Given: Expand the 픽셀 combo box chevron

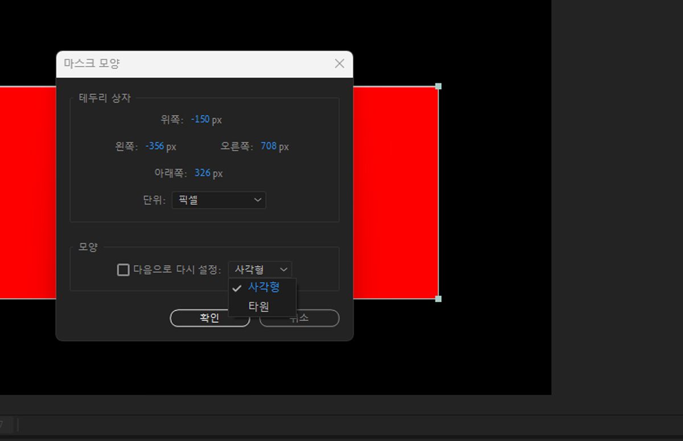Looking at the screenshot, I should [257, 200].
